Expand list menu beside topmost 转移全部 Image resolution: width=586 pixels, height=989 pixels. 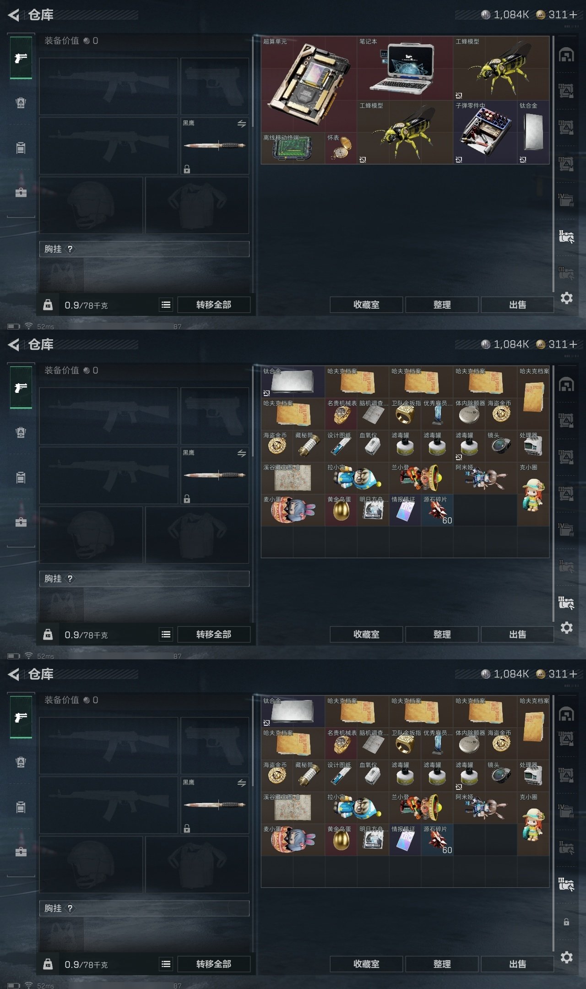[x=166, y=304]
